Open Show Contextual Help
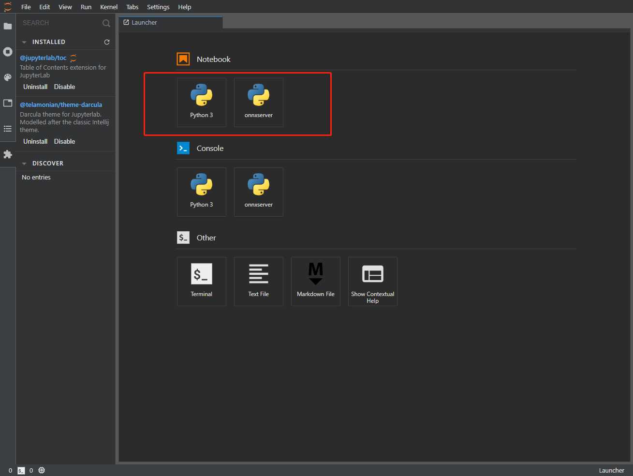Image resolution: width=633 pixels, height=476 pixels. [x=373, y=282]
